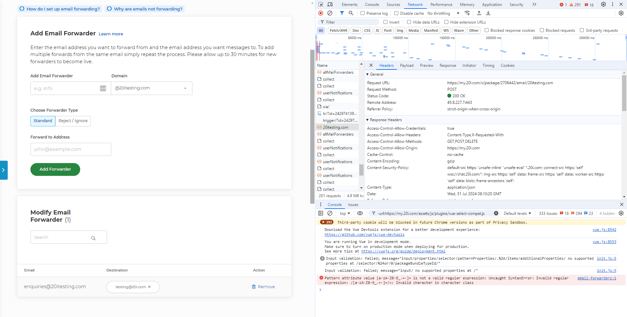Open email-forwarders:1 source link
This screenshot has width=627, height=317.
click(597, 278)
